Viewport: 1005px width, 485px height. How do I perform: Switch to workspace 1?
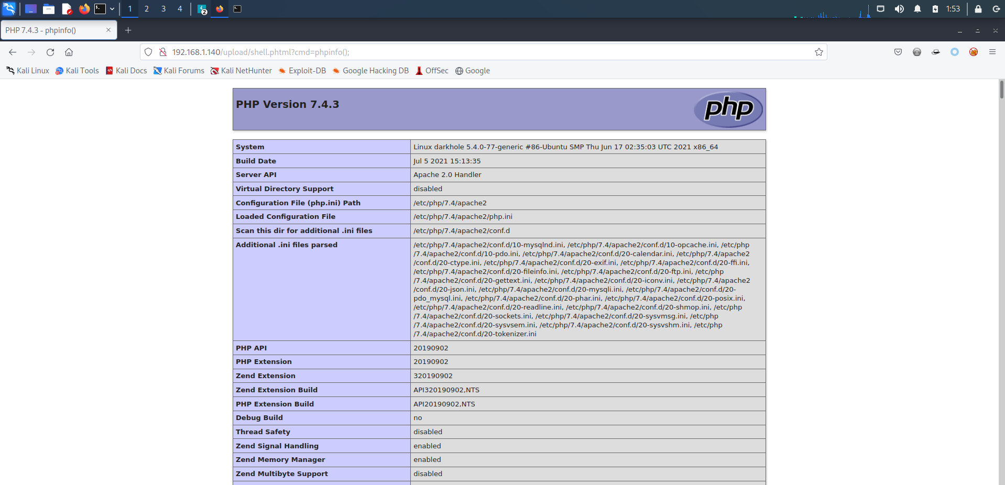[x=130, y=9]
